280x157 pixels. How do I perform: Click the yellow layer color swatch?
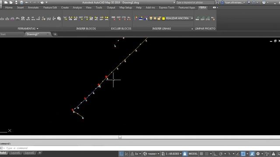click(x=163, y=18)
